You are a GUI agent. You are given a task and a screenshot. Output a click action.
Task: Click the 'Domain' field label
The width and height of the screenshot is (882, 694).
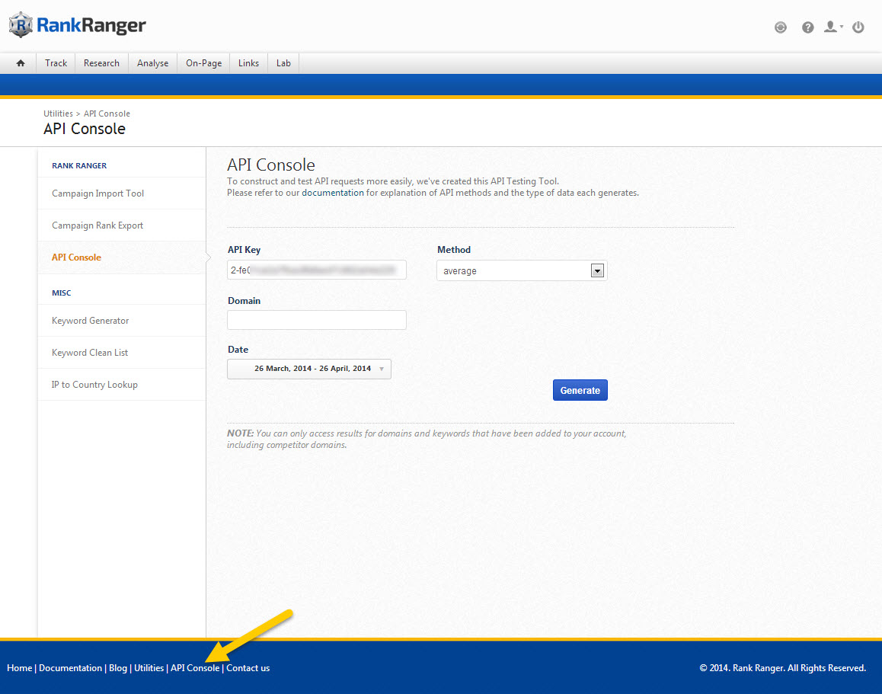point(244,301)
